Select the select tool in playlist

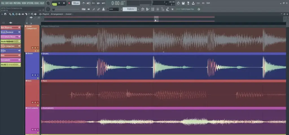point(29,14)
